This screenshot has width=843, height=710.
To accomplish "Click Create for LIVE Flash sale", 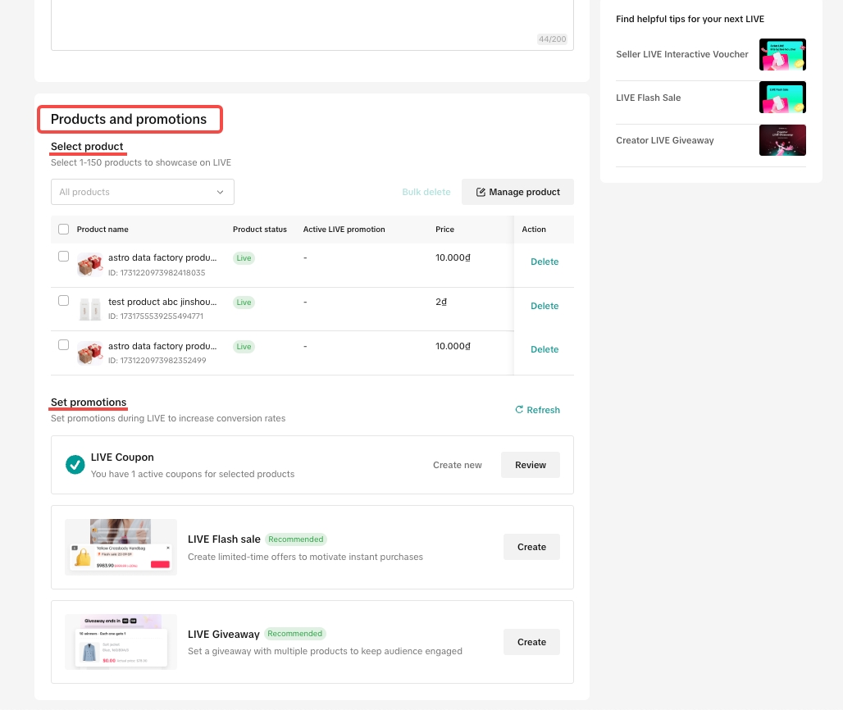I will pos(531,547).
